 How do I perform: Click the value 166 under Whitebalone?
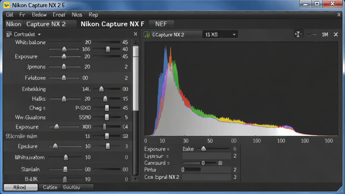86,49
